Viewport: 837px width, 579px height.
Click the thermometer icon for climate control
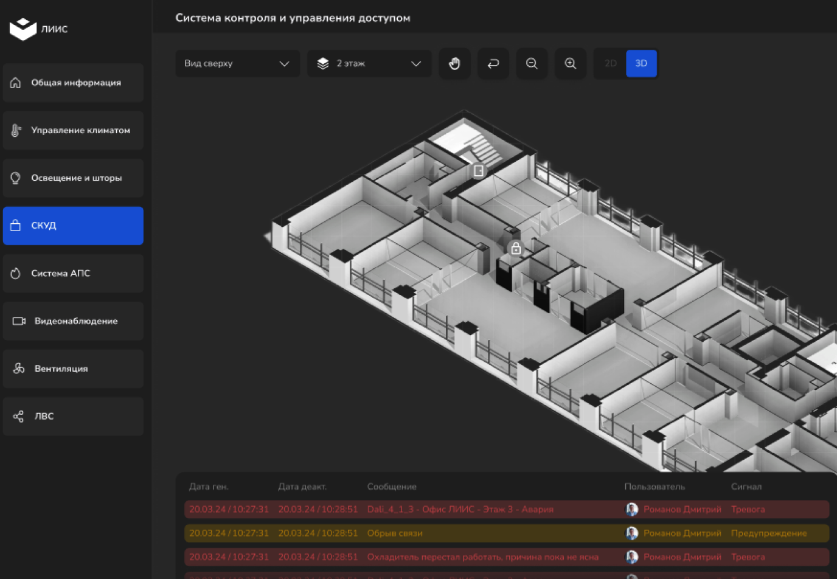16,130
